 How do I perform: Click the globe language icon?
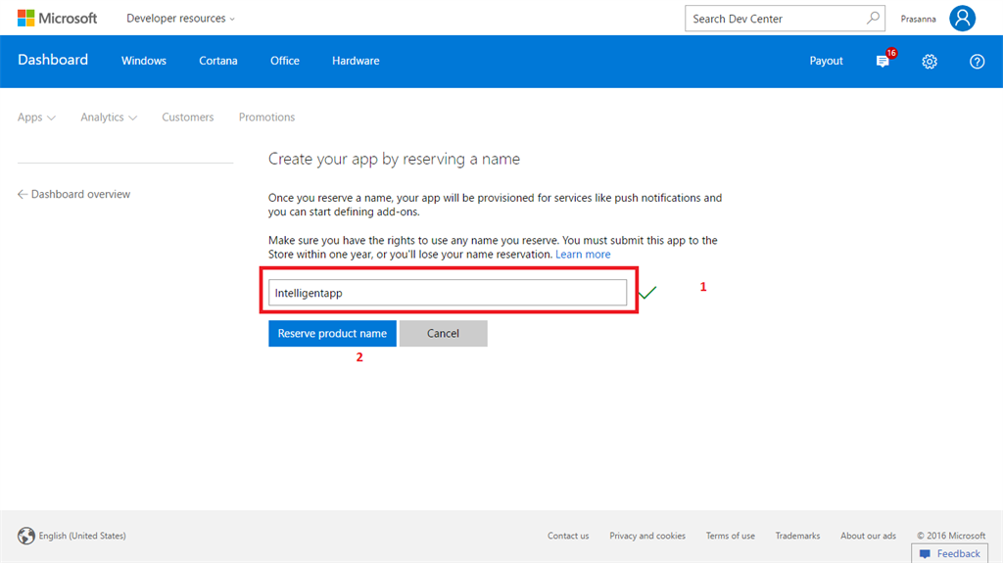point(26,536)
